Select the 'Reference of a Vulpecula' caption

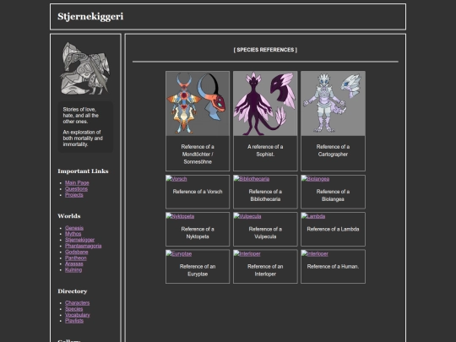click(265, 233)
